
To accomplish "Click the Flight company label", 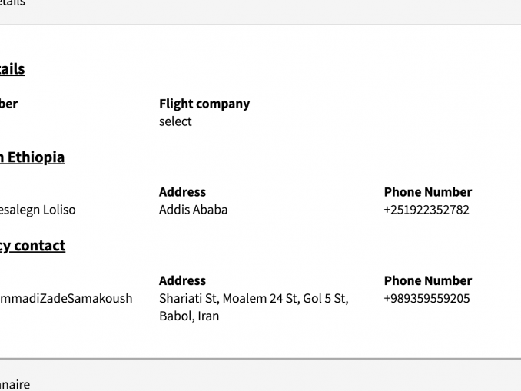I will point(204,104).
